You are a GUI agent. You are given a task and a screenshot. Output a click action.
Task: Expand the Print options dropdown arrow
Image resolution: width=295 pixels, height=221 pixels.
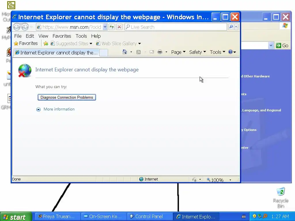[x=166, y=52]
